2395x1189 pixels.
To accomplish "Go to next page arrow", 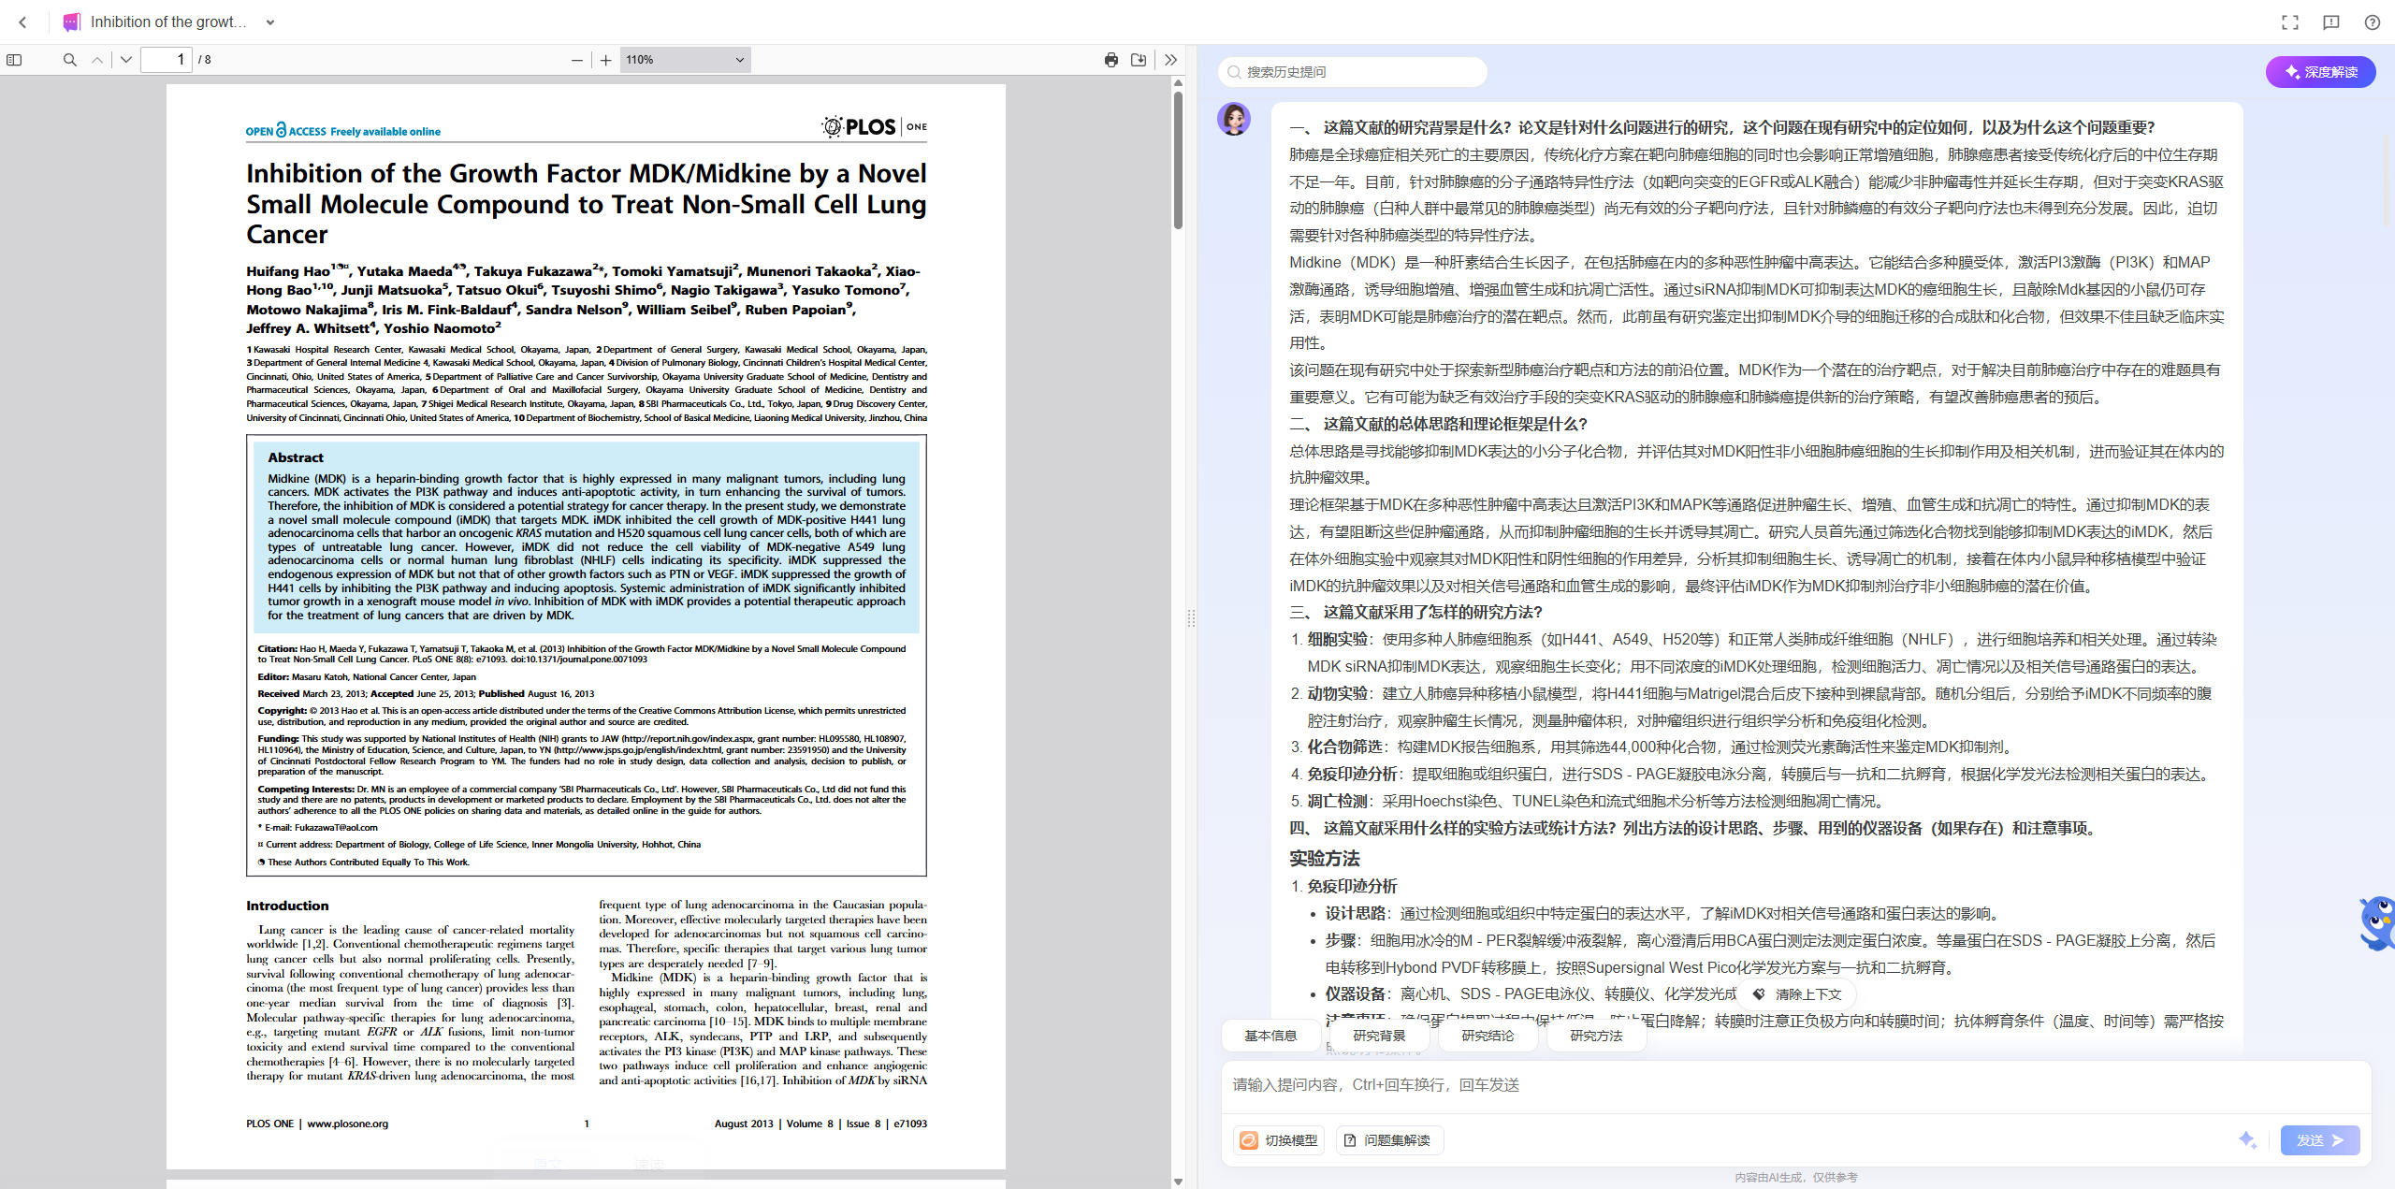I will point(126,60).
